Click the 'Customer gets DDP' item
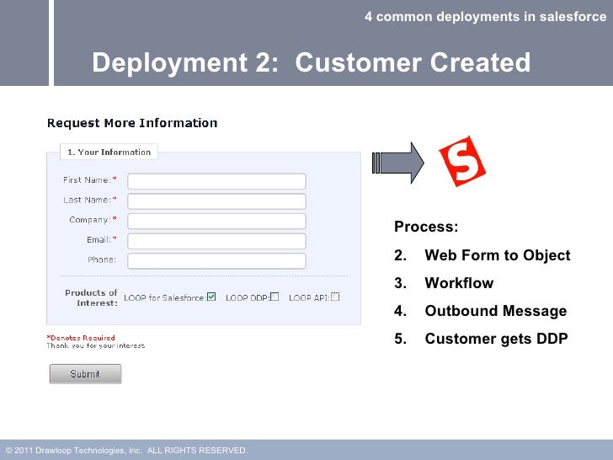The height and width of the screenshot is (460, 613). (x=496, y=339)
